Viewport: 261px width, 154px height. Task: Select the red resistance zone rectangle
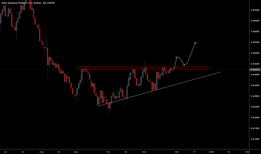coord(142,68)
